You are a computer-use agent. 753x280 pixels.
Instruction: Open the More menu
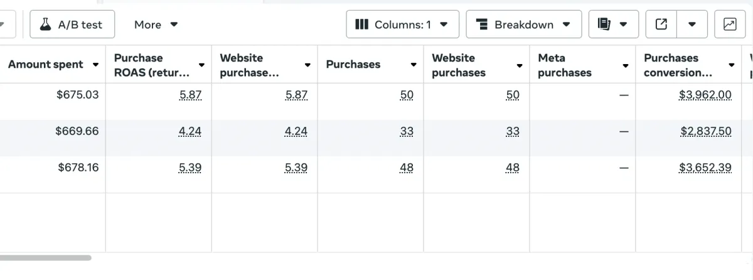(156, 24)
